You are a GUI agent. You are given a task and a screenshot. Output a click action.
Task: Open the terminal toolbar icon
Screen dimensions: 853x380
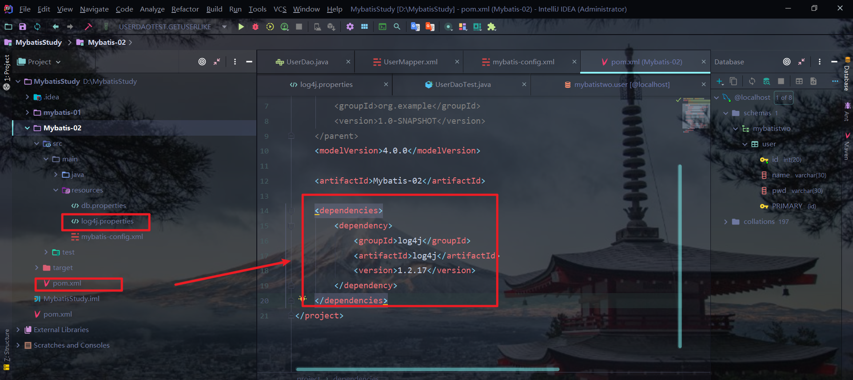pyautogui.click(x=383, y=27)
